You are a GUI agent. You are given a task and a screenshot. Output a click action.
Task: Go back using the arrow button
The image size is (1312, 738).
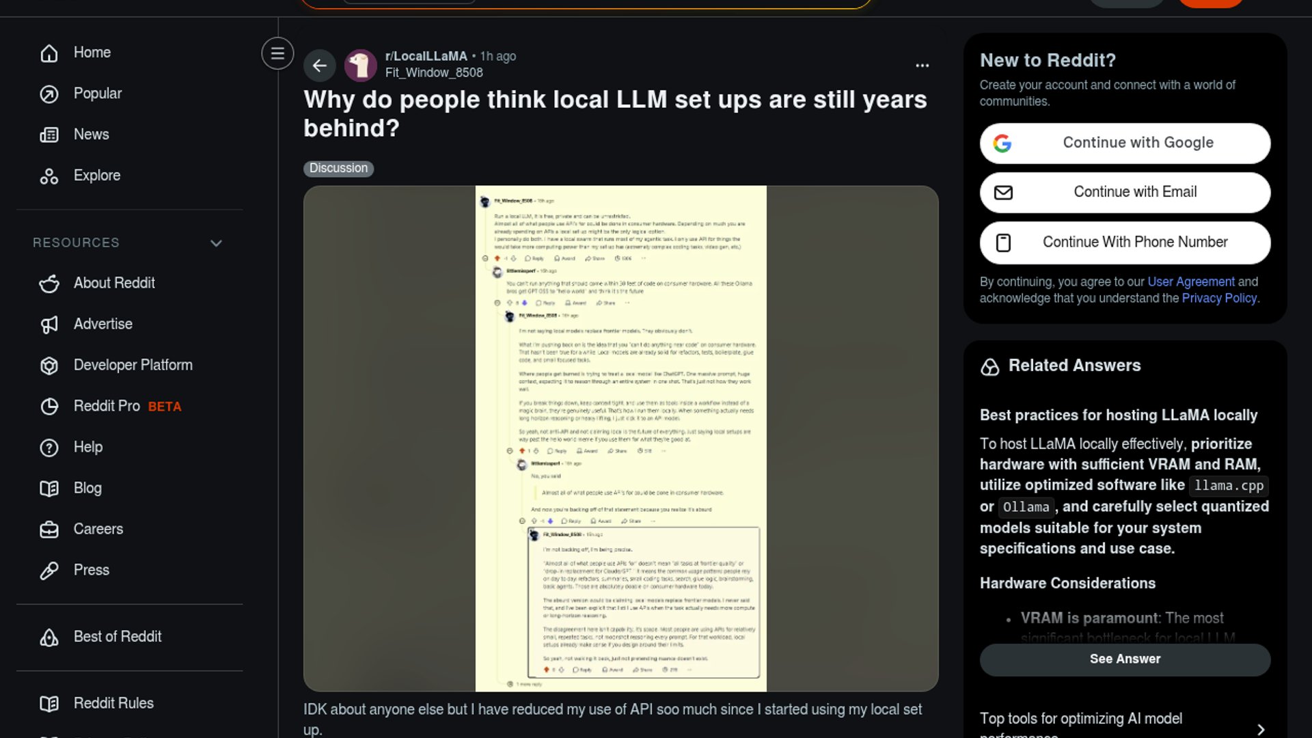(x=319, y=66)
